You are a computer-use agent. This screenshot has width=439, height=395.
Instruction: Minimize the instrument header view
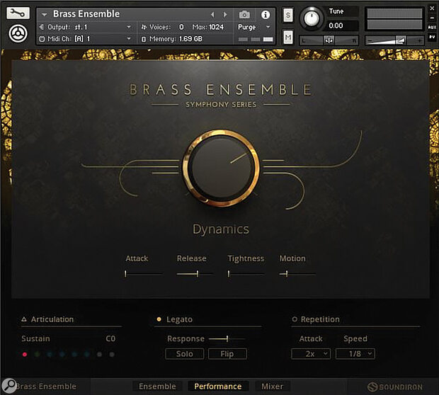coord(432,18)
